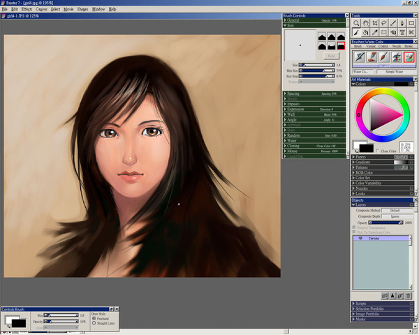419x335 pixels.
Task: Select the Magnifier tool
Action: coord(356,23)
